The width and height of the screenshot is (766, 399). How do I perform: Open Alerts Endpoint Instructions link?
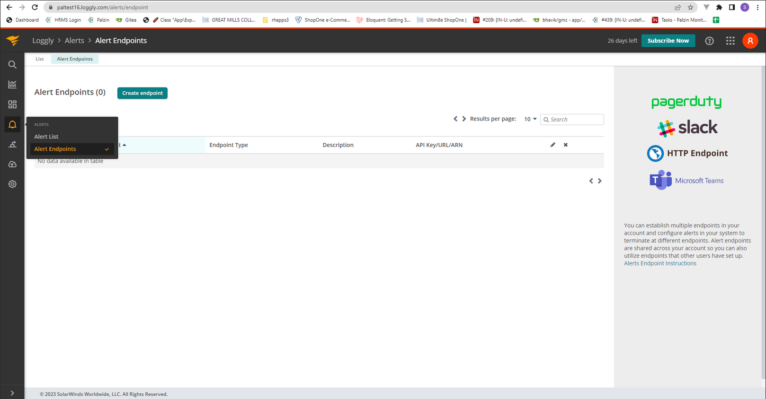[x=660, y=263]
